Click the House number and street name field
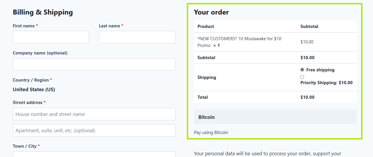This screenshot has height=157, width=373. pos(94,114)
